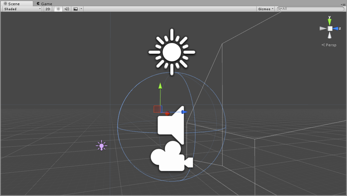Viewport: 347px width, 196px height.
Task: Expand the effects dropdown arrow beside image button
Action: (x=81, y=9)
